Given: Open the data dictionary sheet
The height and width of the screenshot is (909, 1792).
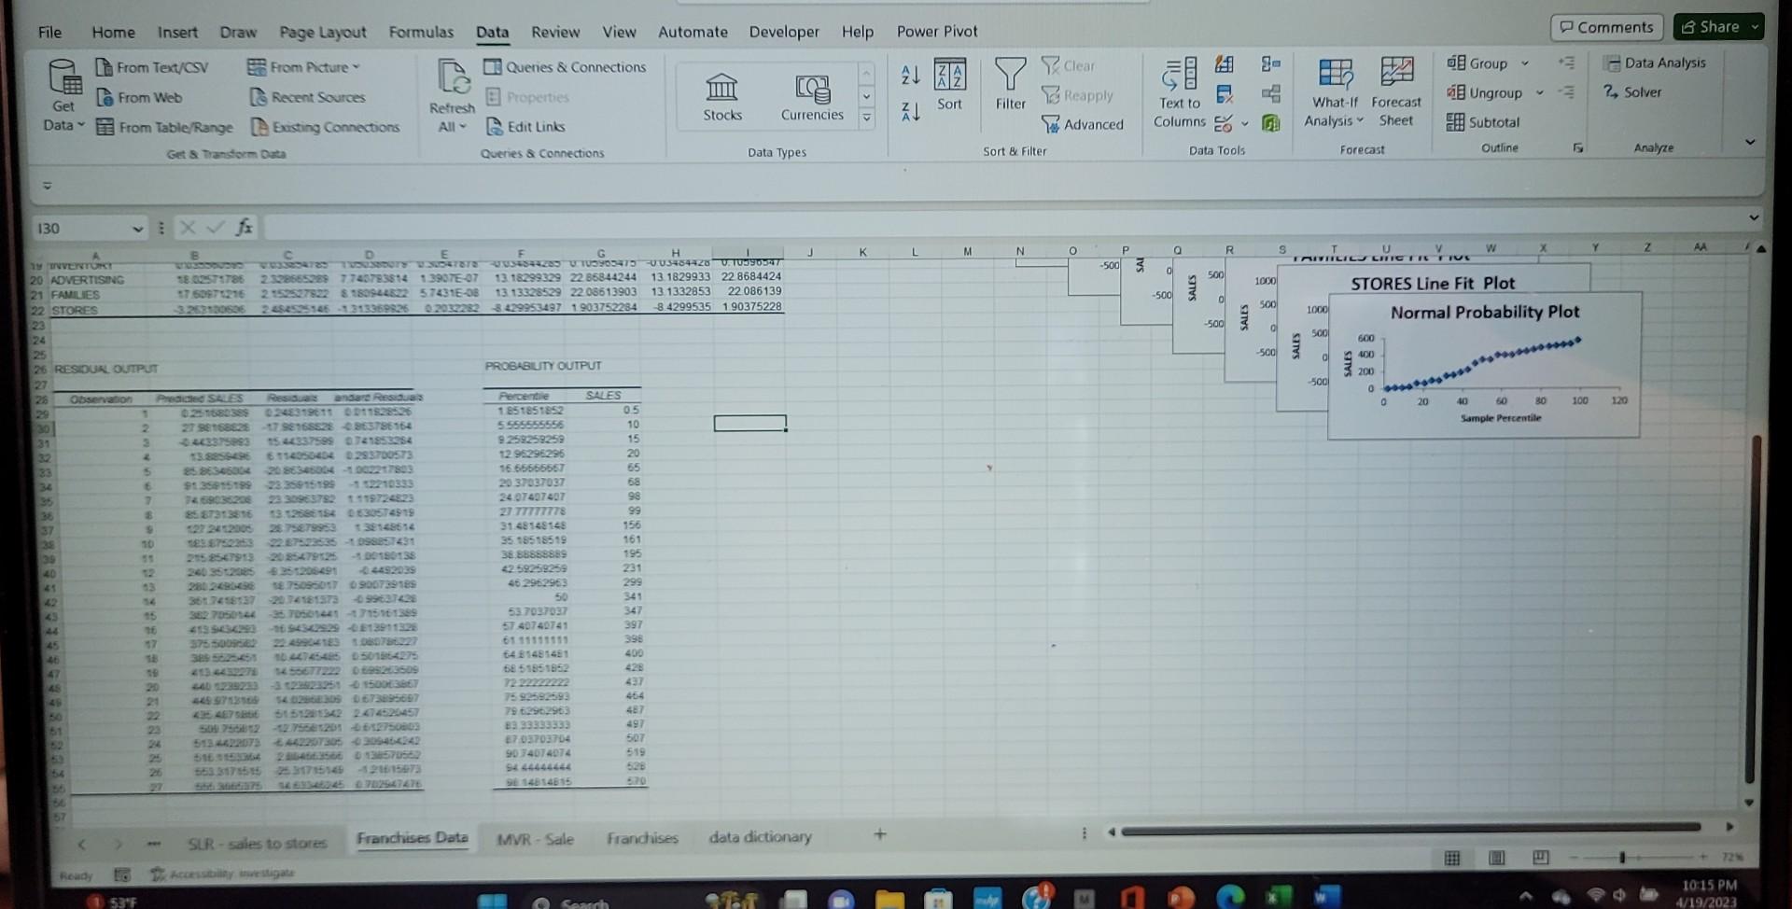Looking at the screenshot, I should coord(760,837).
